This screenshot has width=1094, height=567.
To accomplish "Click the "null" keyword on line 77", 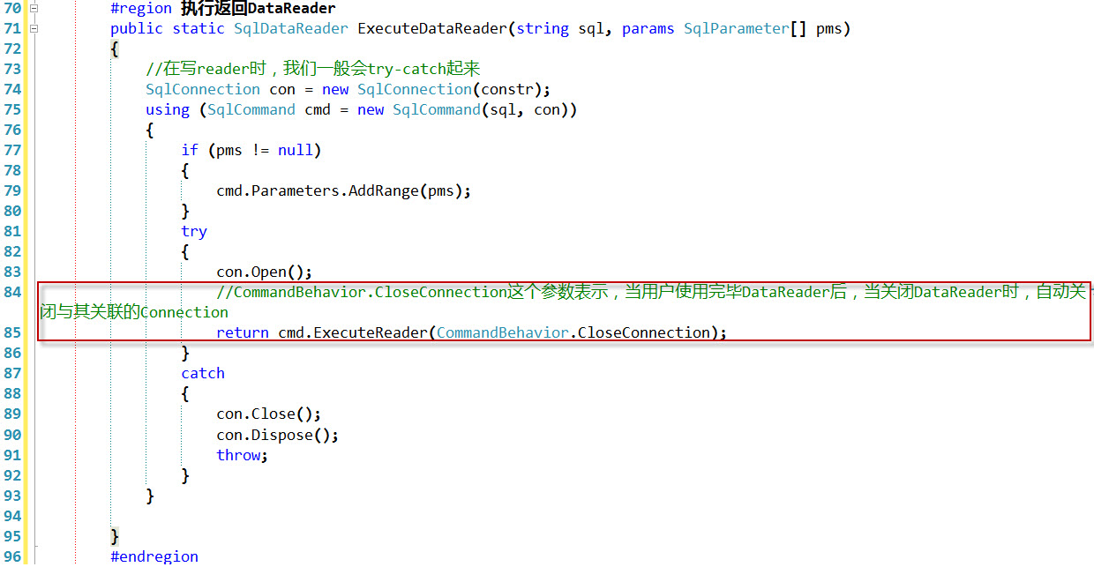I will pos(296,150).
